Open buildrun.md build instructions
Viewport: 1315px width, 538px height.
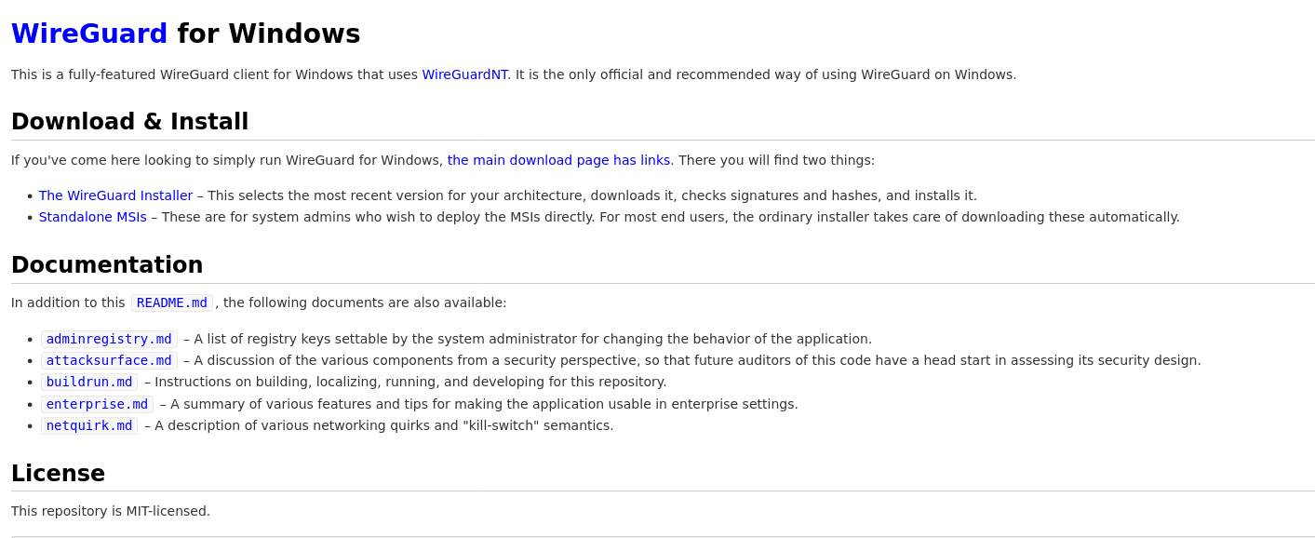pos(88,381)
